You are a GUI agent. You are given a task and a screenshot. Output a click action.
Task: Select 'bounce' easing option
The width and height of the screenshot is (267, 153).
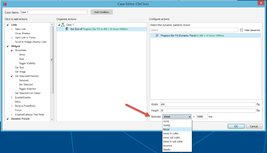click(167, 145)
